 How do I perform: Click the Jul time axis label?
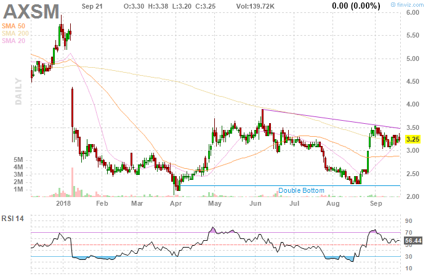point(294,203)
